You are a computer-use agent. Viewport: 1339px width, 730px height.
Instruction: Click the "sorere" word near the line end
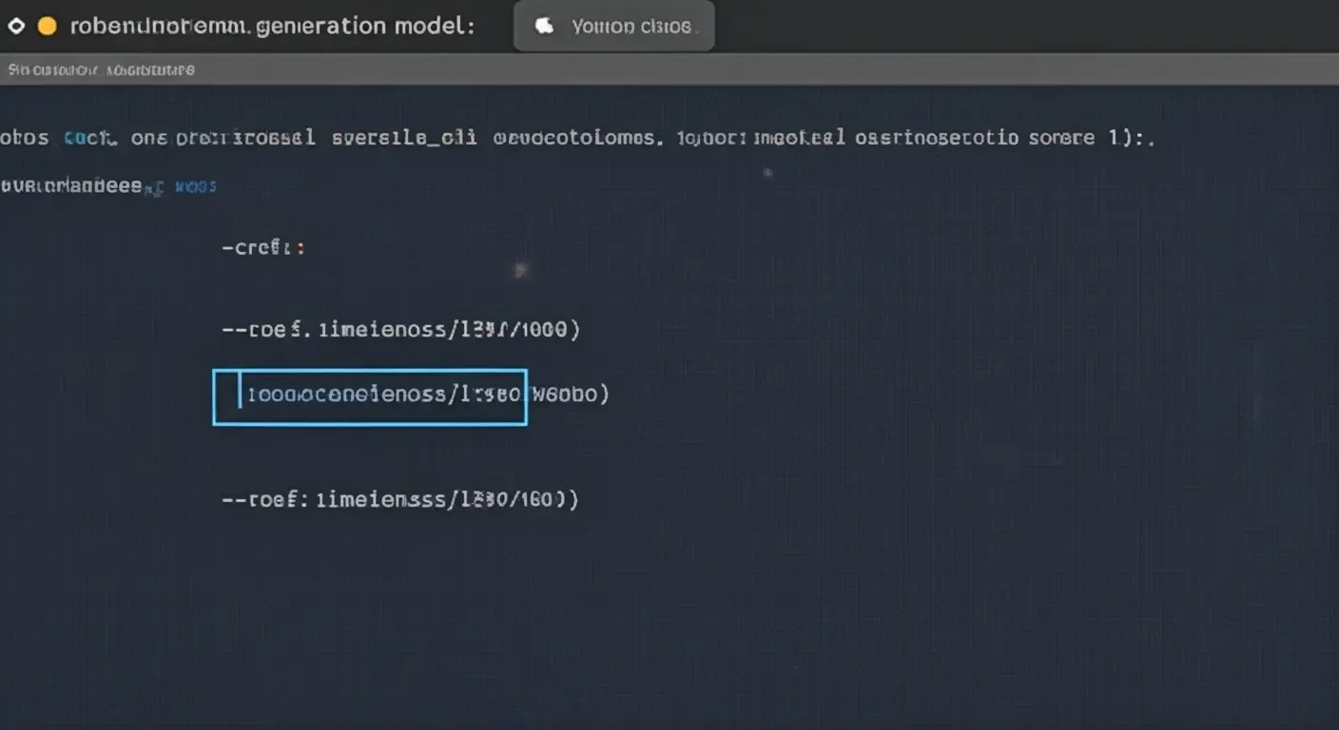pos(1061,138)
